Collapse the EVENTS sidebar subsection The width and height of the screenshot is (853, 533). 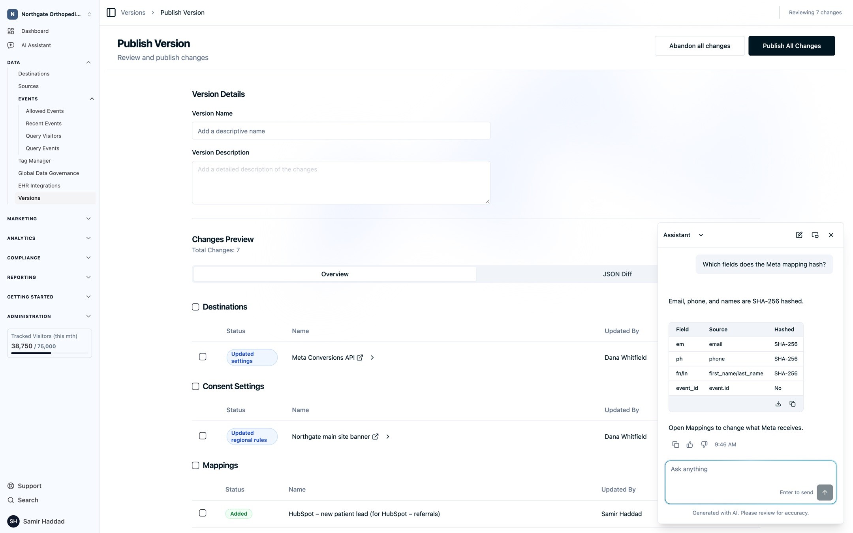pyautogui.click(x=92, y=99)
